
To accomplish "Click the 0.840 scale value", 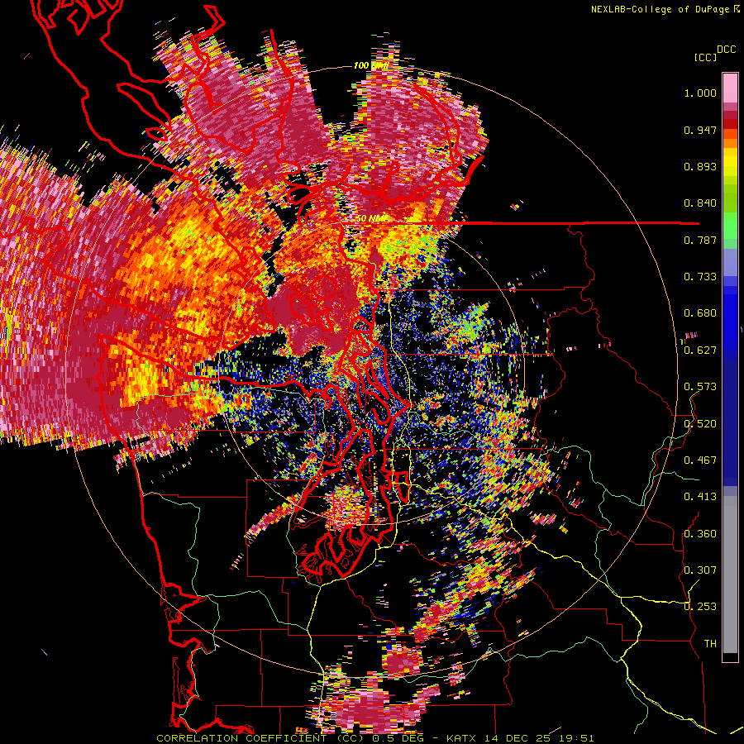I will 700,203.
